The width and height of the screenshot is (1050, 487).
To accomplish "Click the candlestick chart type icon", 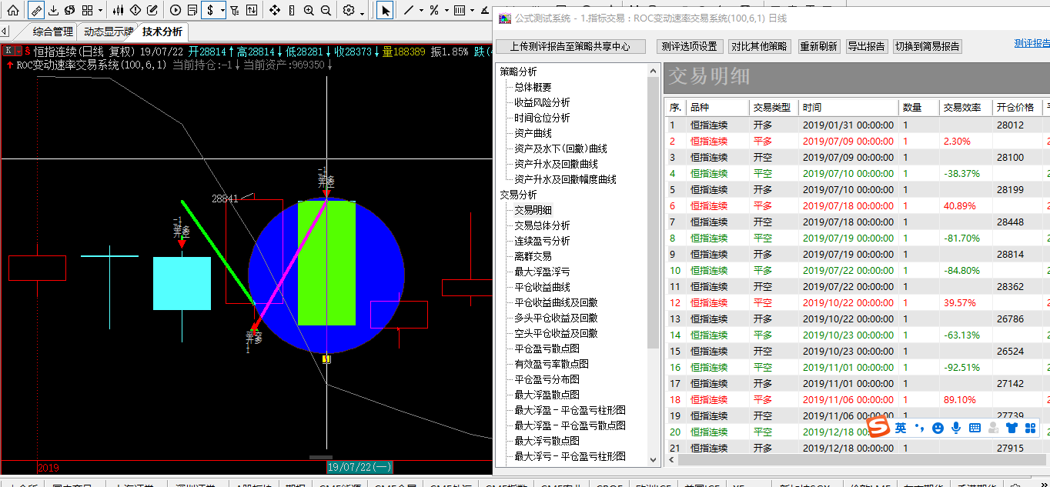I will coord(118,10).
